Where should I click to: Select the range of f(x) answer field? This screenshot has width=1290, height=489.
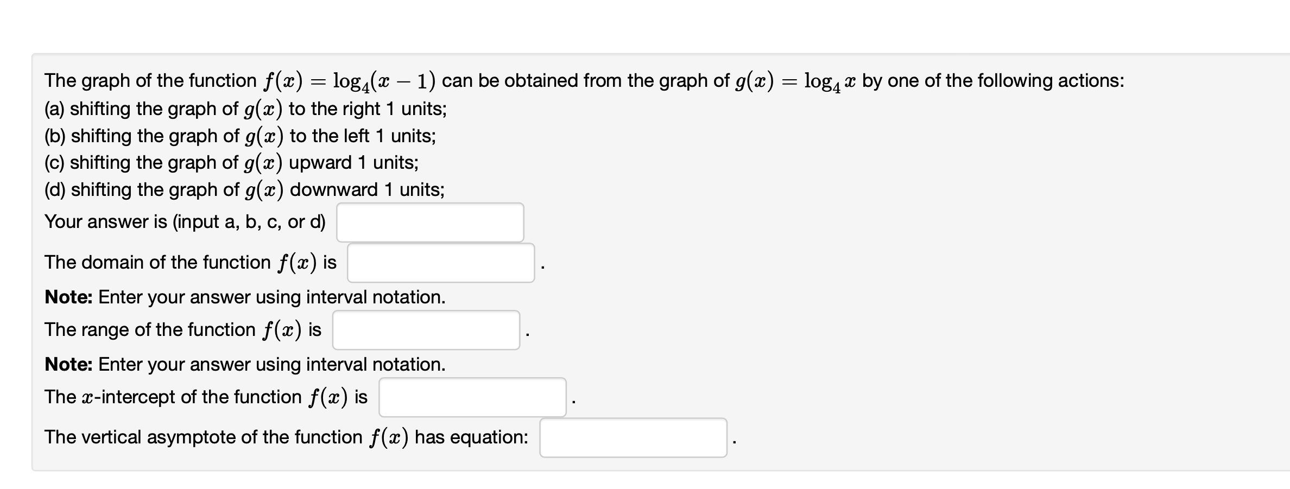point(426,330)
